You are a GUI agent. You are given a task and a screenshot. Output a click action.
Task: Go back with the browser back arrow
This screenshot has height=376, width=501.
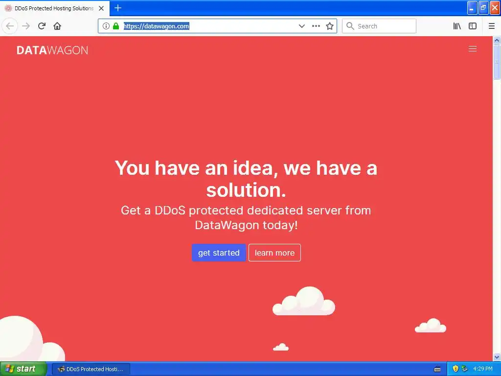[10, 26]
